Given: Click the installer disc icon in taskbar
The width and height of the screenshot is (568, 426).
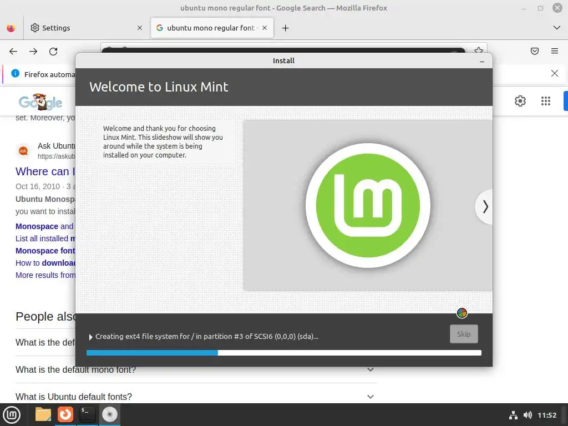Looking at the screenshot, I should (109, 415).
